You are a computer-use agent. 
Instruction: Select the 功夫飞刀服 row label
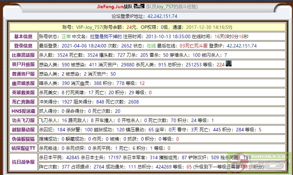(x=23, y=120)
